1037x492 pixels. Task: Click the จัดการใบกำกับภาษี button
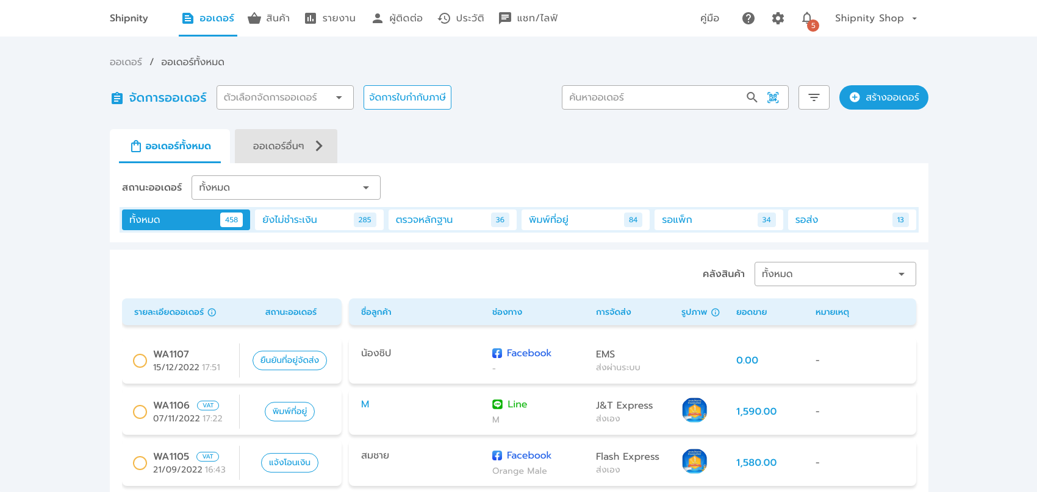[407, 97]
